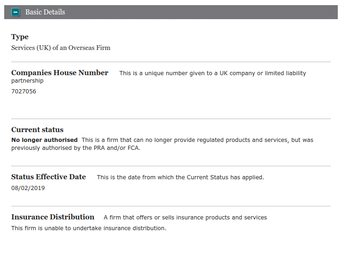Viewport: 342px width, 254px height.
Task: Click the Insurance Distribution heading
Action: [53, 217]
